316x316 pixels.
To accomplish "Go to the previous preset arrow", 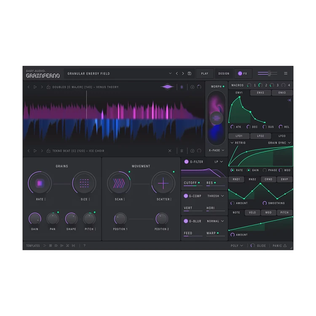I will click(177, 74).
